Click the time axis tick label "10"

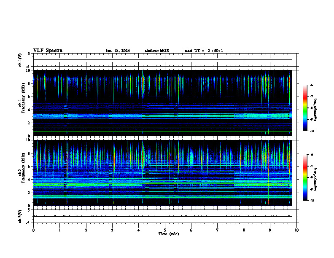tap(296, 230)
